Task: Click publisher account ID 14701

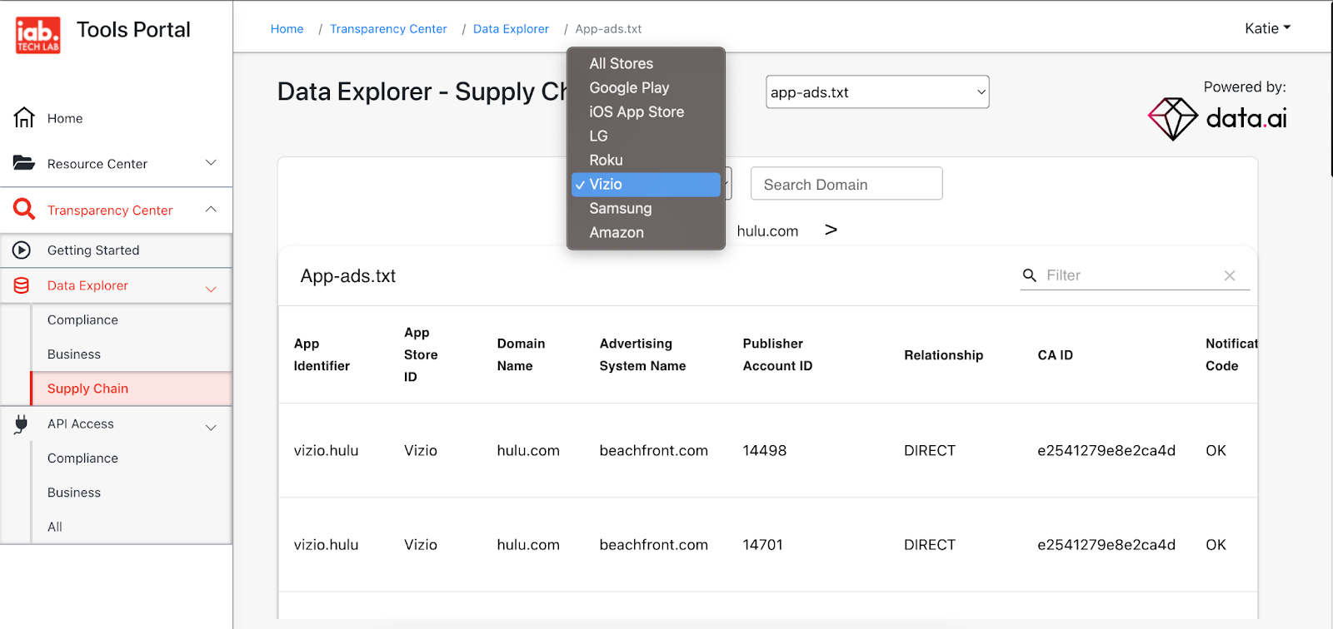Action: (x=762, y=544)
